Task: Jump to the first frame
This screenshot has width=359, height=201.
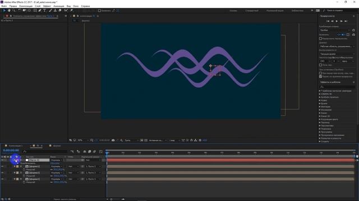Action: click(x=328, y=21)
